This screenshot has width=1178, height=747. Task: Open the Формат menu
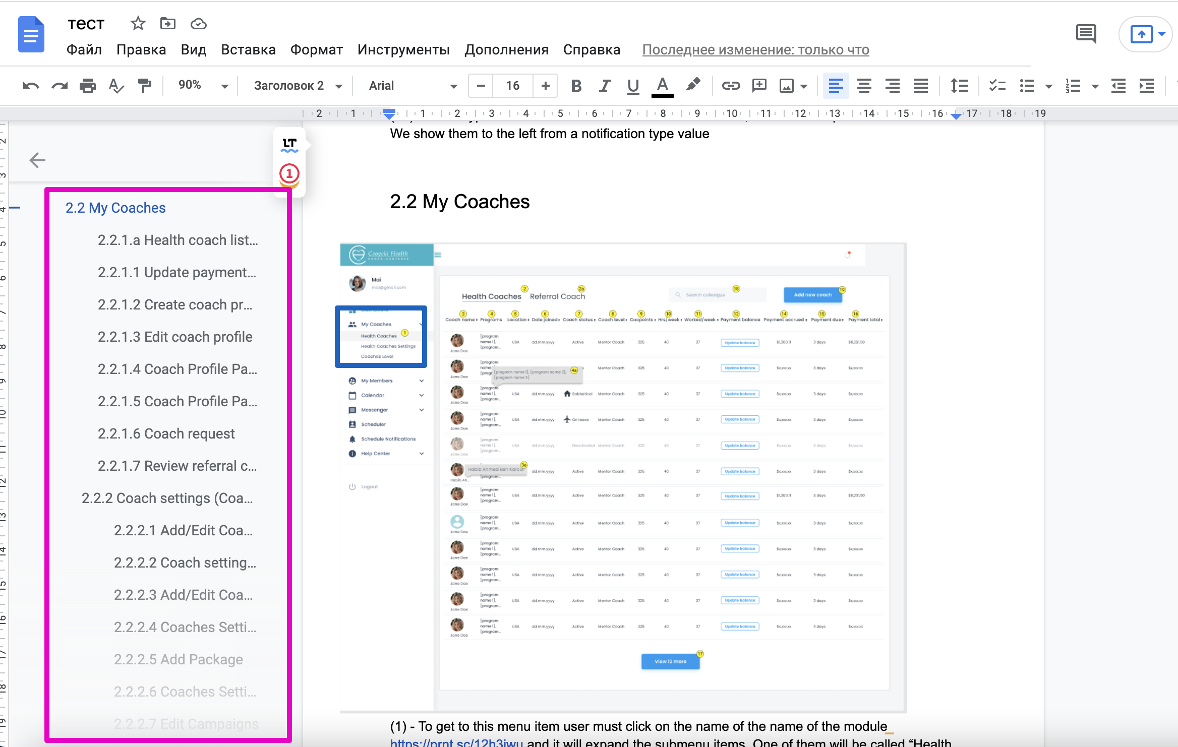click(317, 50)
